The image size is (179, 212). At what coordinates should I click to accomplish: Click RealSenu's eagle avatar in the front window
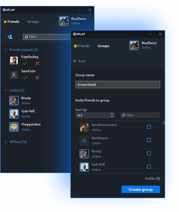click(x=134, y=45)
